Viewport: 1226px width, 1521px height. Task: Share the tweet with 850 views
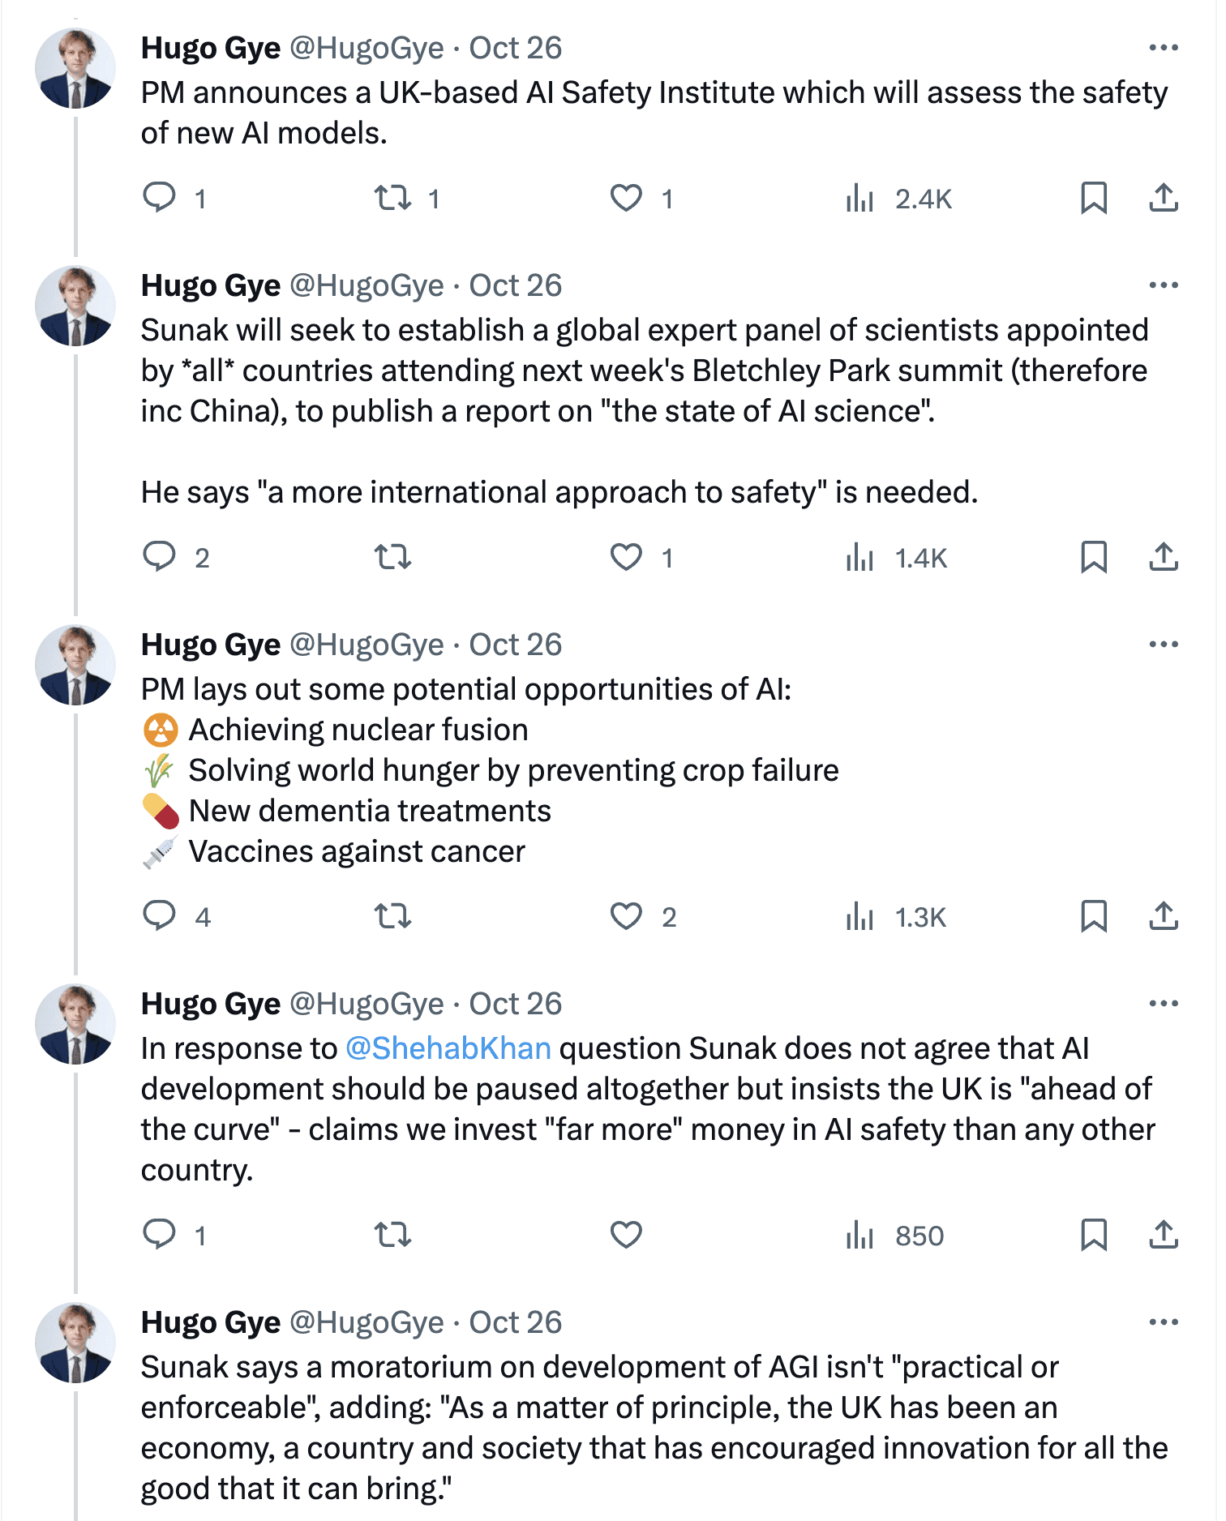1164,1235
